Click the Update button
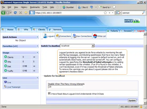This screenshot has height=109, width=147. click(x=132, y=100)
